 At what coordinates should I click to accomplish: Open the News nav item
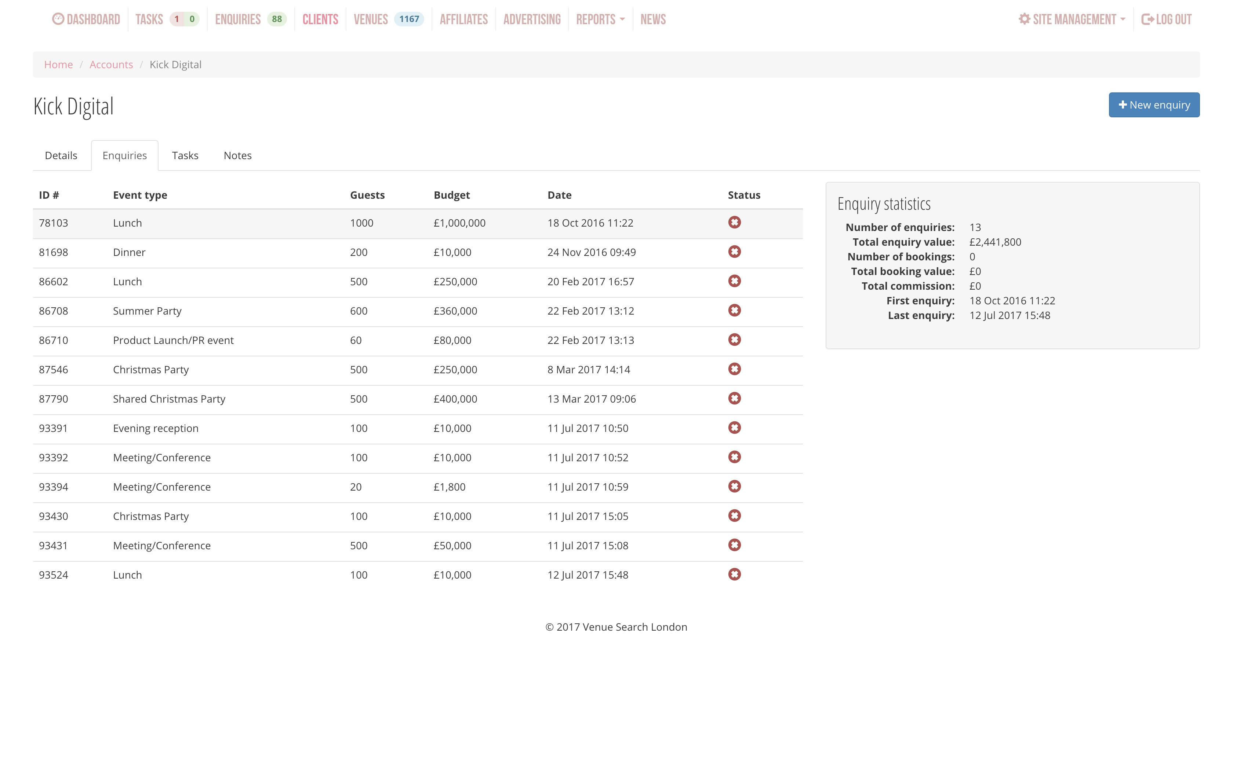click(653, 19)
